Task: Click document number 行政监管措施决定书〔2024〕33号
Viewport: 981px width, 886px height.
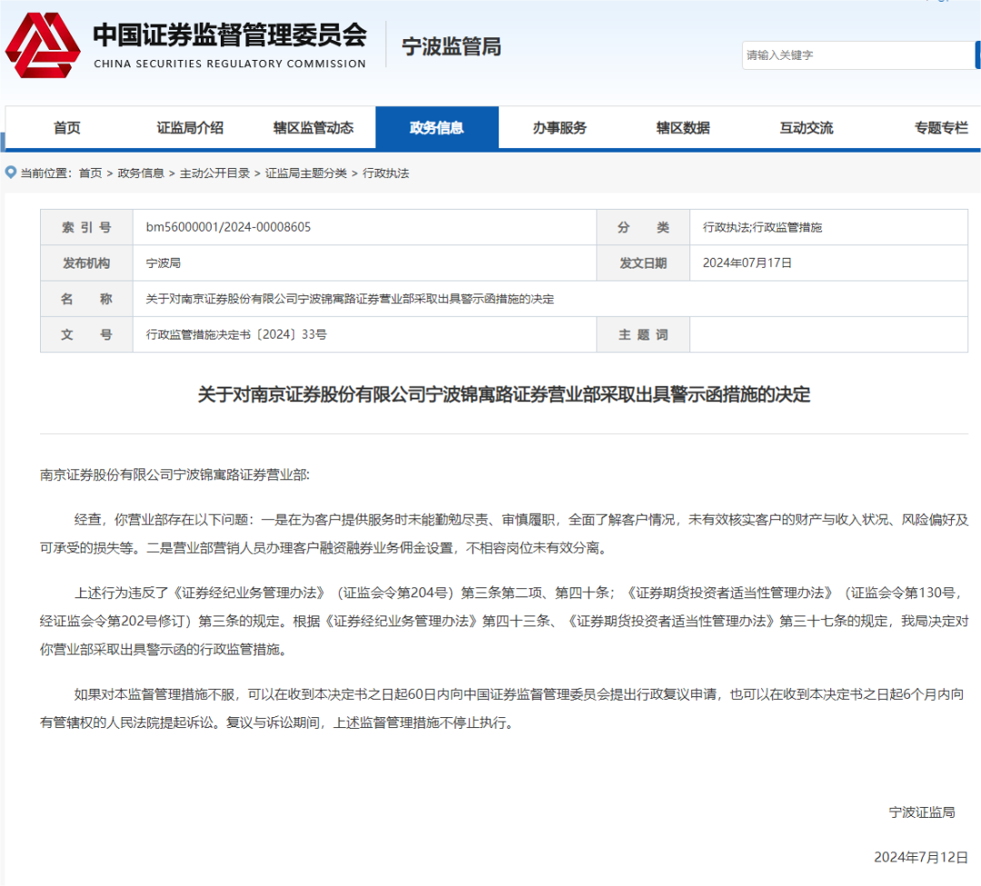Action: [236, 334]
